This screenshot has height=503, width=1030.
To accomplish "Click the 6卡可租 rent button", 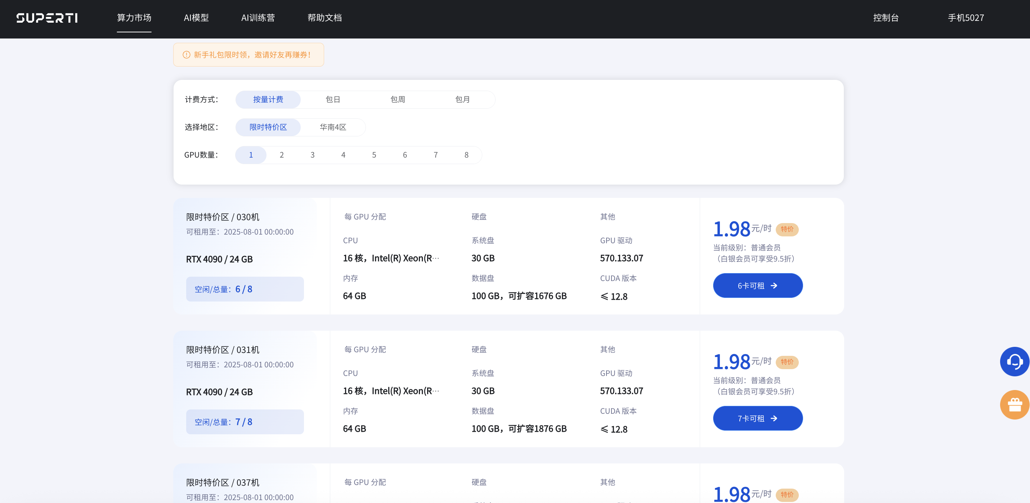I will pyautogui.click(x=757, y=286).
